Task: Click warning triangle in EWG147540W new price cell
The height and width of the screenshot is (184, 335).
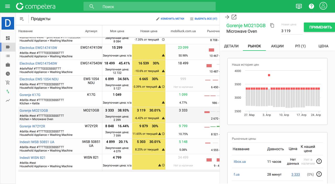Action: tap(163, 71)
